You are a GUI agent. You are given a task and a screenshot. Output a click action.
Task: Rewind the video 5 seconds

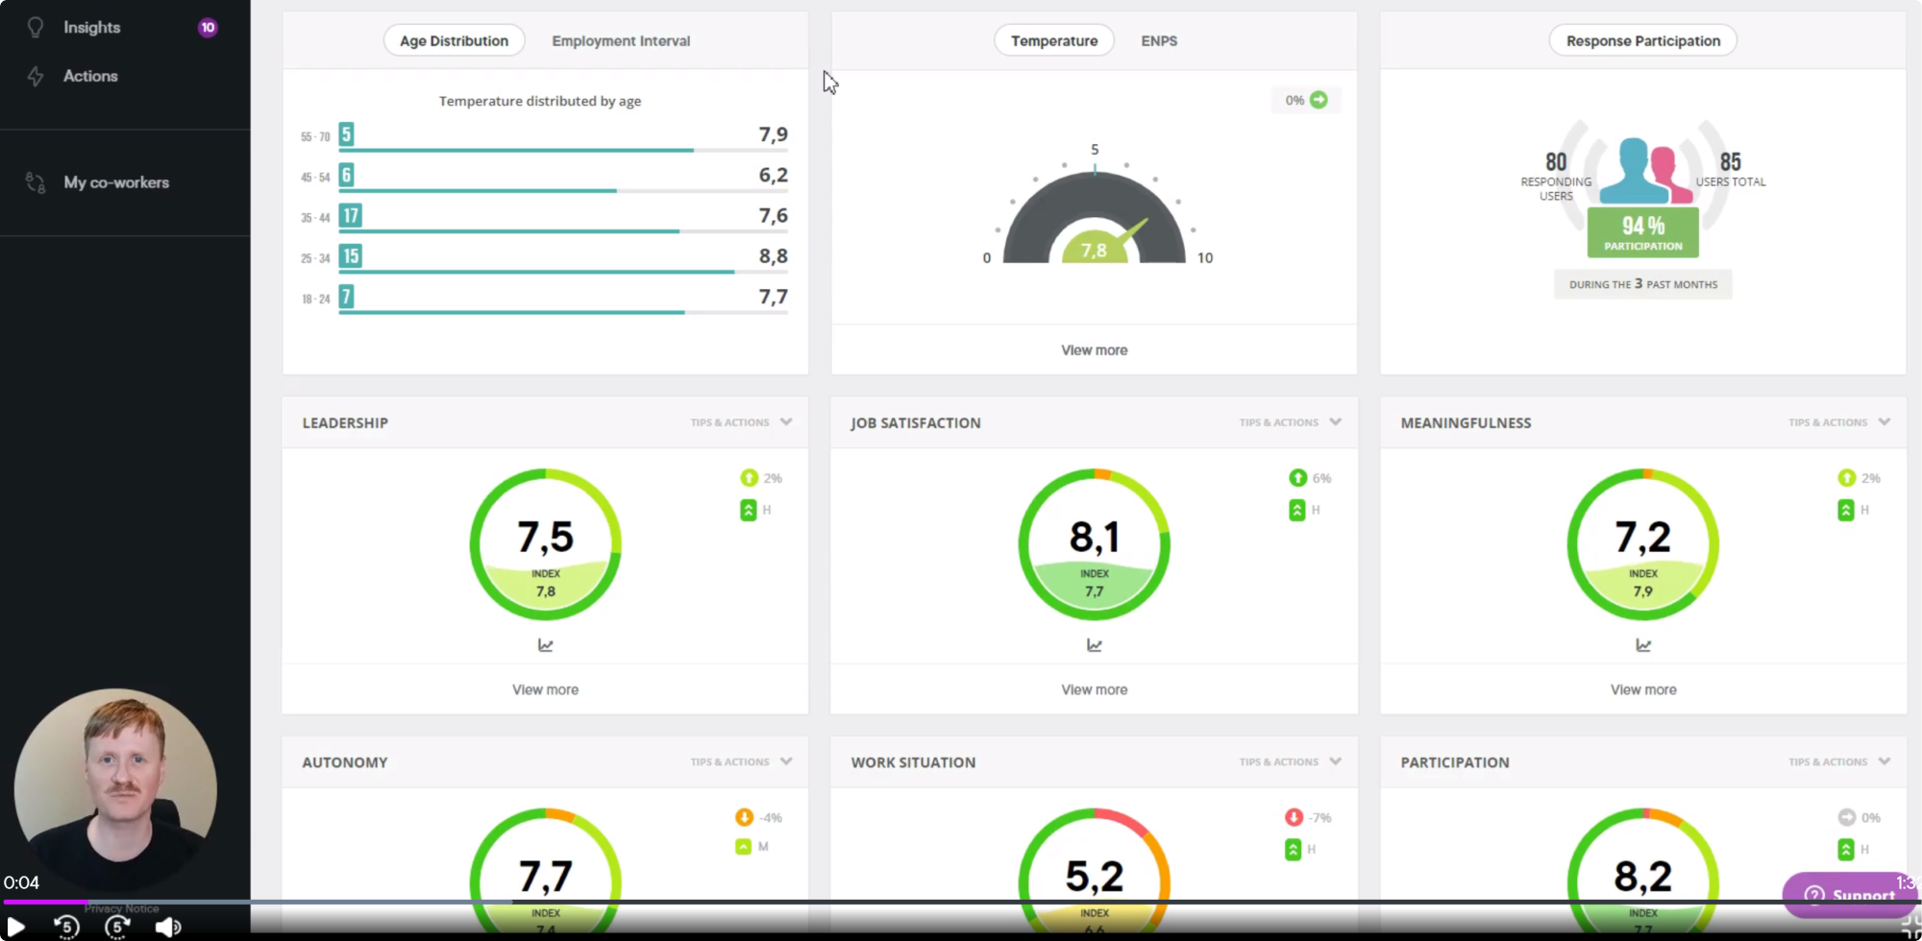point(66,927)
